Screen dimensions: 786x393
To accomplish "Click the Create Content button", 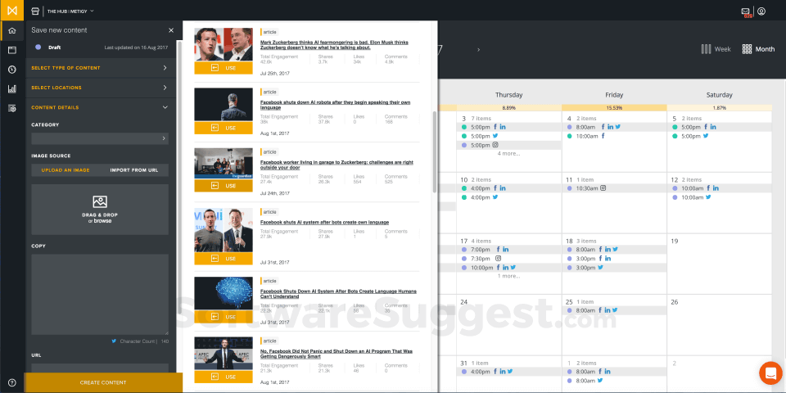I will [x=103, y=382].
